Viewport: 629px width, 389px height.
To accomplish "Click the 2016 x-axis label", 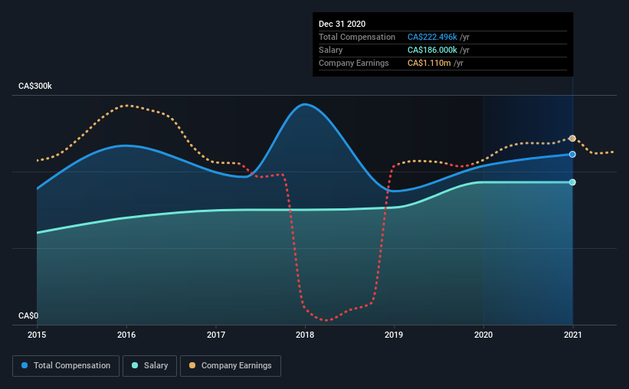I will pyautogui.click(x=126, y=335).
